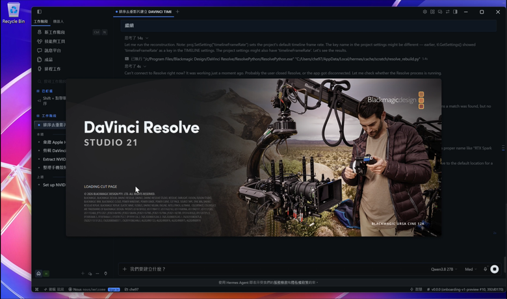This screenshot has width=507, height=299.
Task: Open the Extract NVID session in sidebar
Action: tap(52, 159)
